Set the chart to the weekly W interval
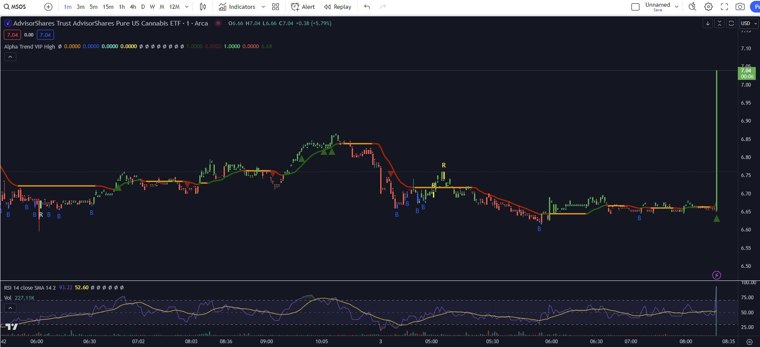The width and height of the screenshot is (760, 347). tap(152, 7)
